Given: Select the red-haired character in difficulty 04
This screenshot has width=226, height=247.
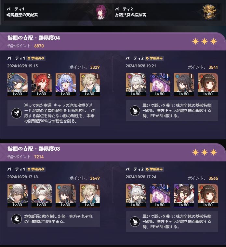Looking at the screenshot, I should [x=42, y=84].
